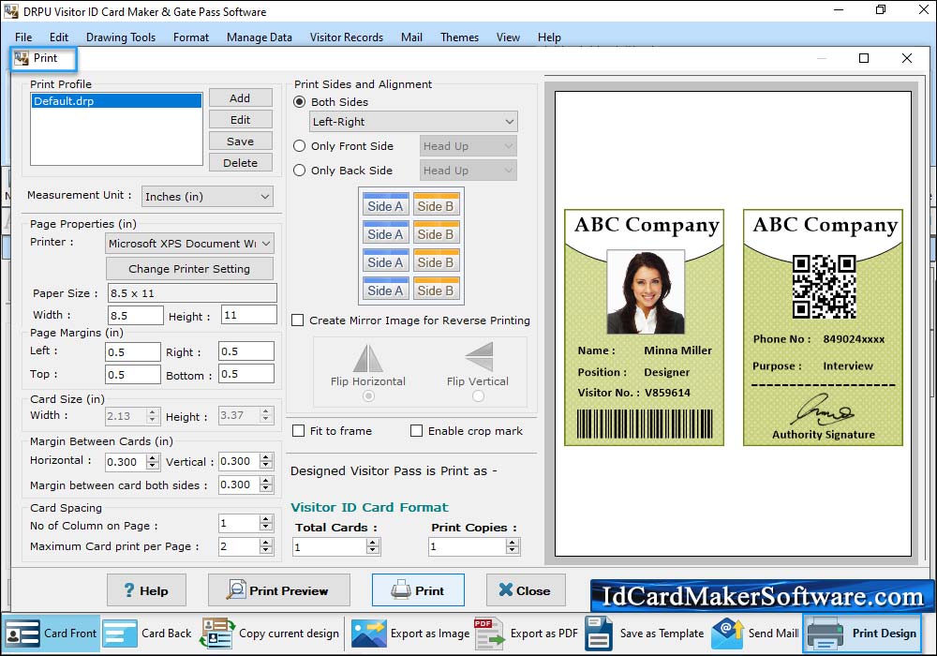Open the Measurement Unit Inches dropdown
This screenshot has height=656, width=937.
[207, 197]
